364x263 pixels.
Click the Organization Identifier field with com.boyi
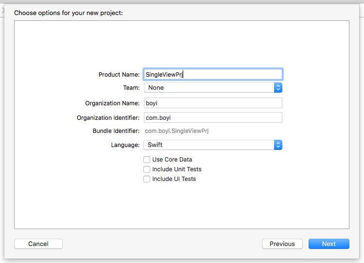tap(212, 118)
